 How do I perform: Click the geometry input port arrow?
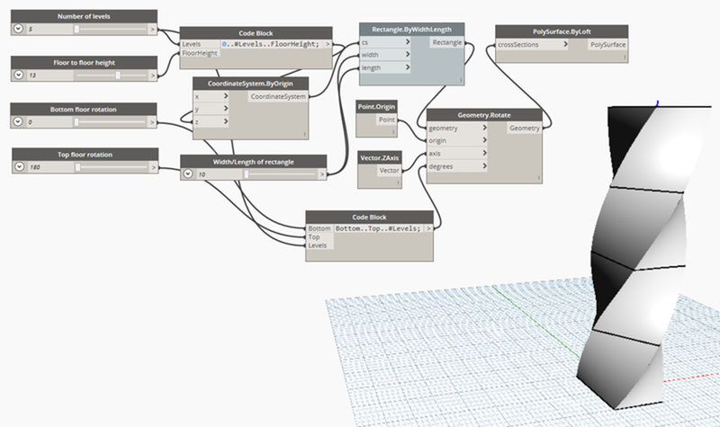pos(484,128)
